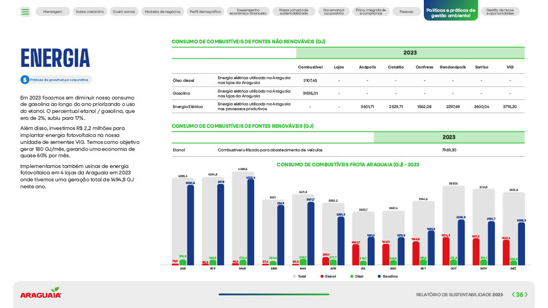Screen dimensions: 548x308
Task: Click the chart title Consumo de combustíveis frota Araguaia
Action: pyautogui.click(x=348, y=165)
